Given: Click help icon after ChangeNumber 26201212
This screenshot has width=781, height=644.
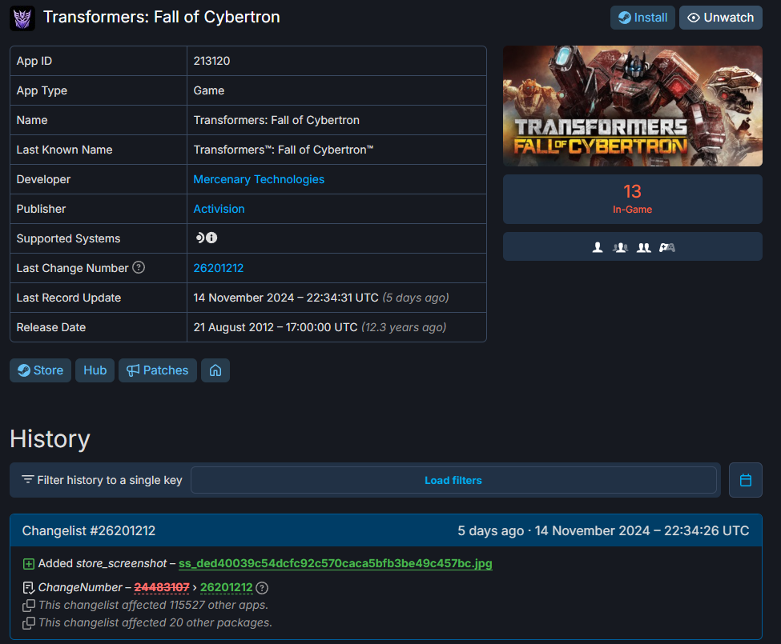Looking at the screenshot, I should (x=261, y=588).
